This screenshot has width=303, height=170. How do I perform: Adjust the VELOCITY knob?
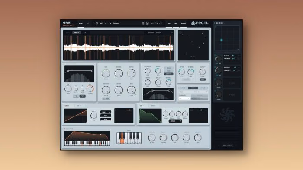(198, 138)
